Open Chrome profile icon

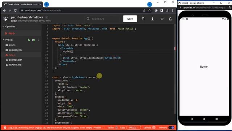coord(167,11)
